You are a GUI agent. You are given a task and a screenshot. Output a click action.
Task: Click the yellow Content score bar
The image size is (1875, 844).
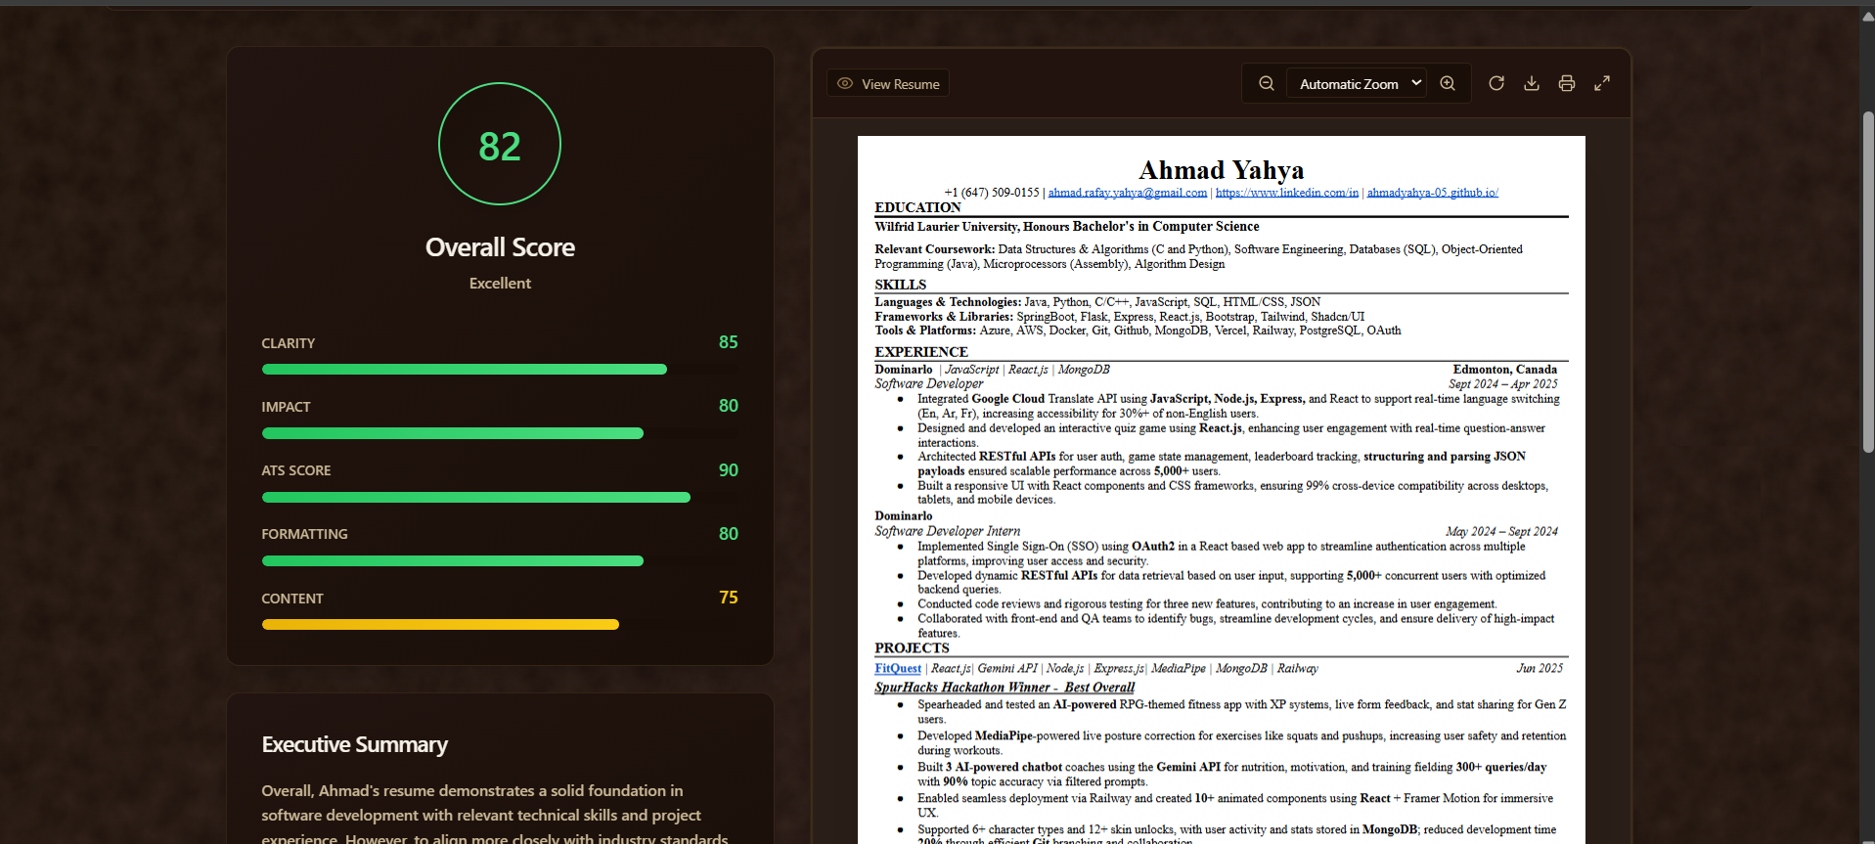[x=440, y=624]
